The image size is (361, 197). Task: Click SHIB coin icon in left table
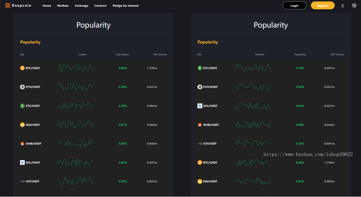coord(22,144)
